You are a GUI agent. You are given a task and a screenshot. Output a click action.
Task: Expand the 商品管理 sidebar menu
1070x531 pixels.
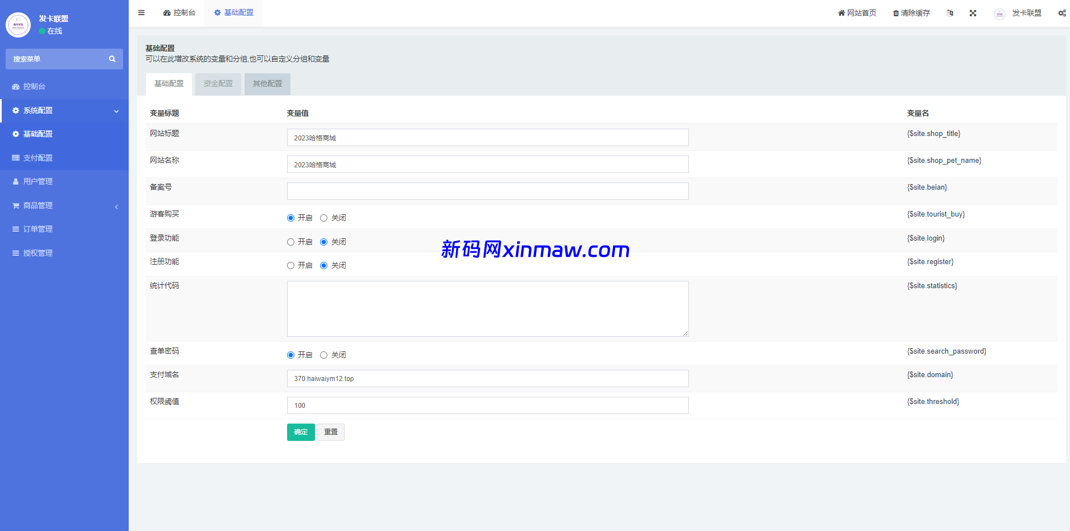(x=64, y=206)
